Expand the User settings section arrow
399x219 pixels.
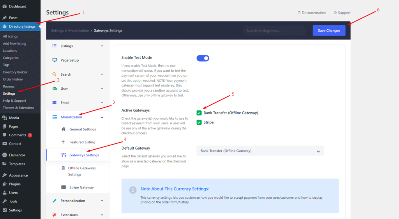tap(102, 89)
